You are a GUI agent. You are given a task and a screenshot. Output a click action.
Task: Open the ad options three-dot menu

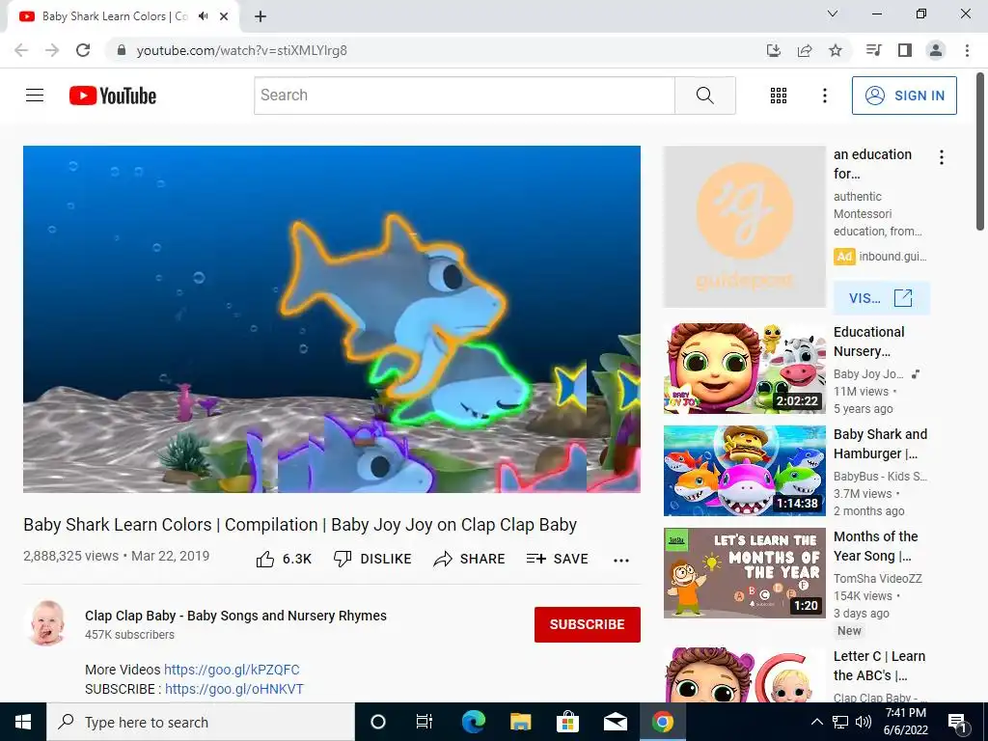point(942,157)
